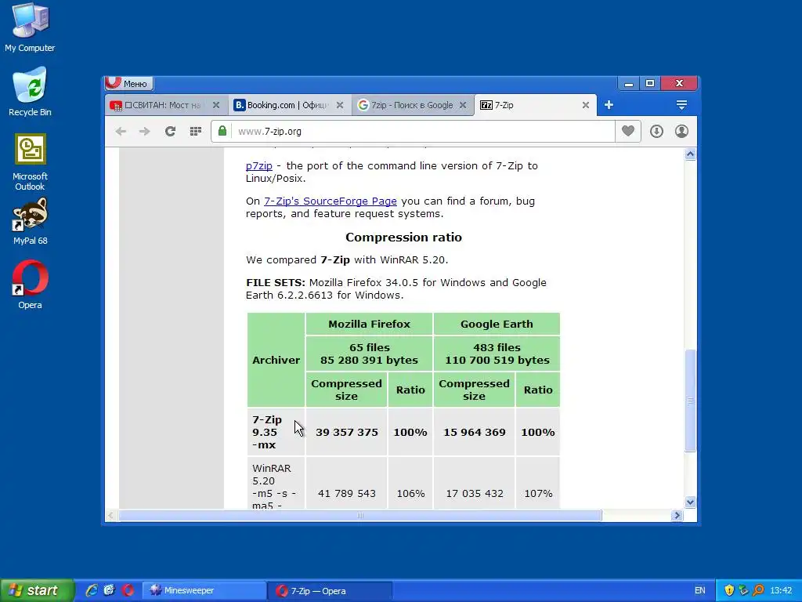Click the Mozilla Firefox table header

(x=370, y=324)
